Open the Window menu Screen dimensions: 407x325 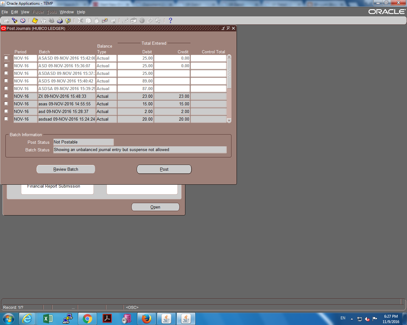point(67,12)
